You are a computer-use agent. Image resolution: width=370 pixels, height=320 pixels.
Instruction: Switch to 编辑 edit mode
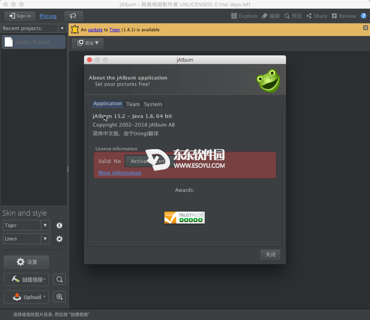coord(271,16)
